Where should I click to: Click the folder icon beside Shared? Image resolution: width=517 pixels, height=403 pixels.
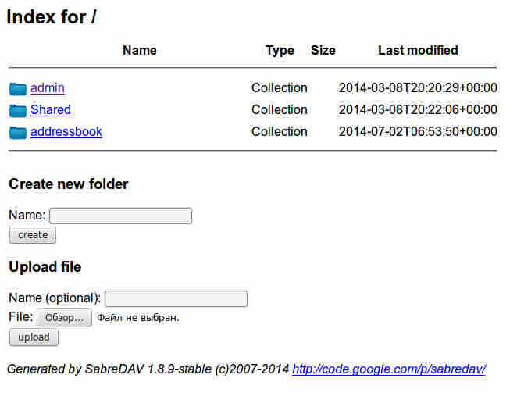pyautogui.click(x=18, y=111)
